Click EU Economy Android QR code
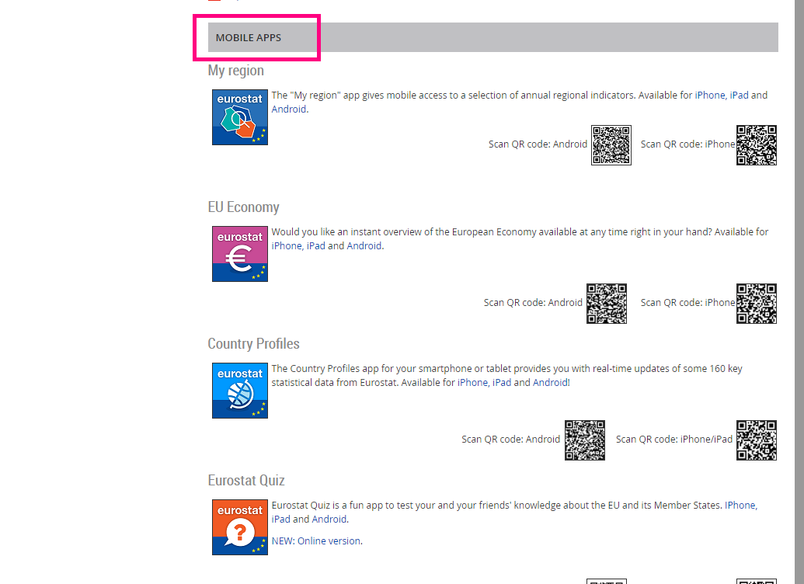 607,304
